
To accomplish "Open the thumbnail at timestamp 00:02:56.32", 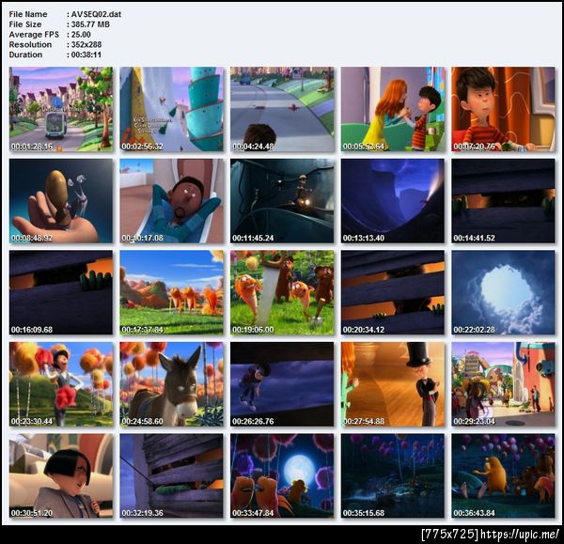I will [172, 109].
